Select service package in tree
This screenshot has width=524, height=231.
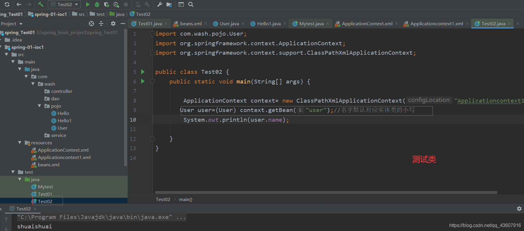pyautogui.click(x=55, y=135)
